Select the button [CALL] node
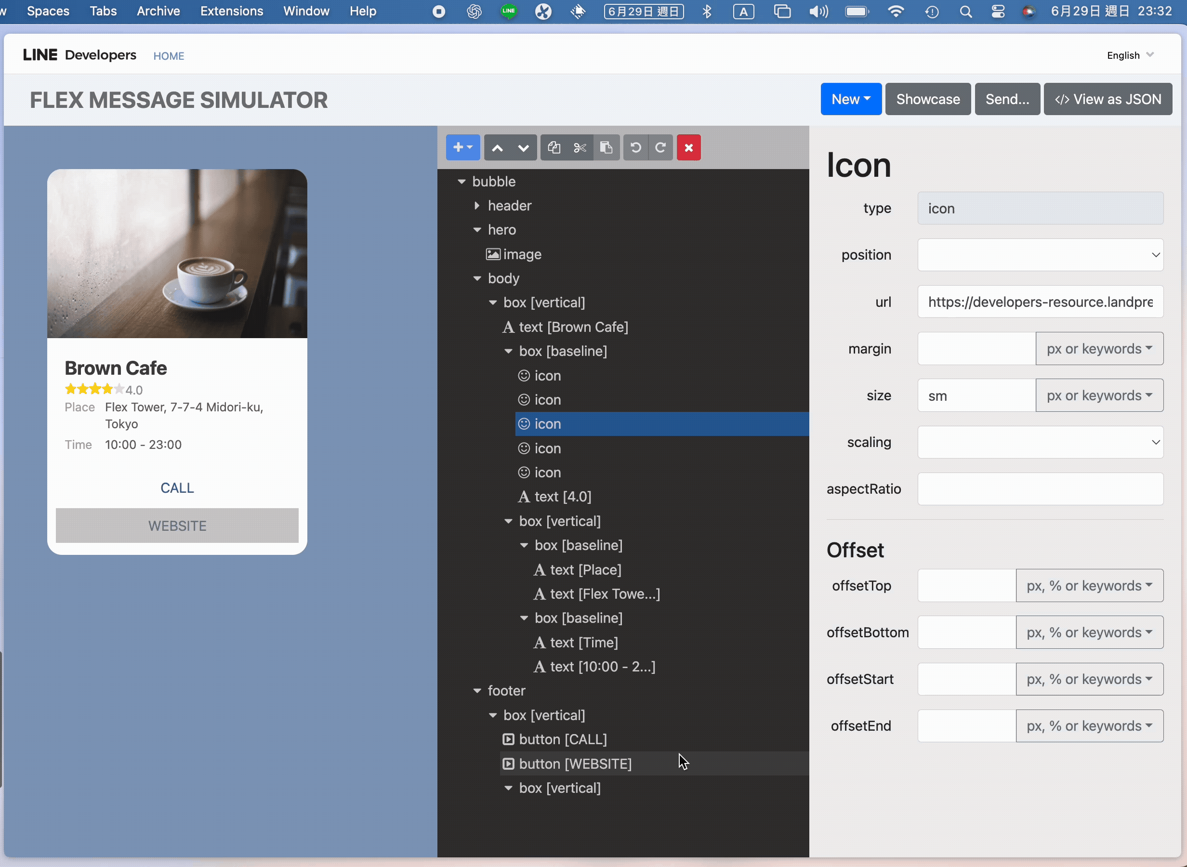 (x=554, y=739)
